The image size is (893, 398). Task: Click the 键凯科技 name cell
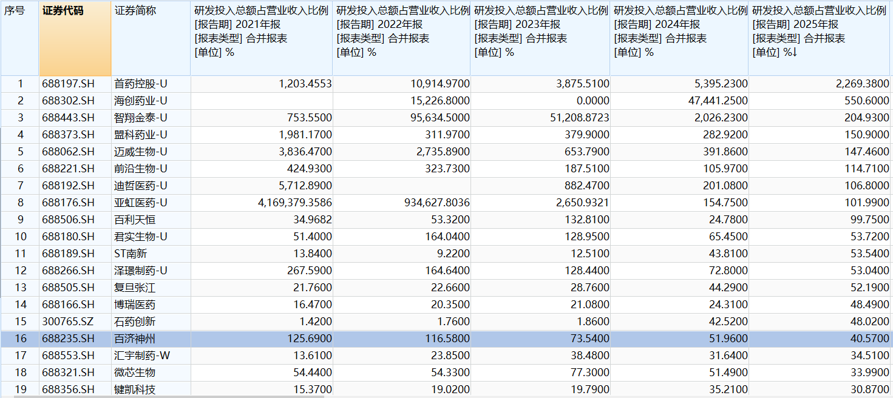coord(151,390)
